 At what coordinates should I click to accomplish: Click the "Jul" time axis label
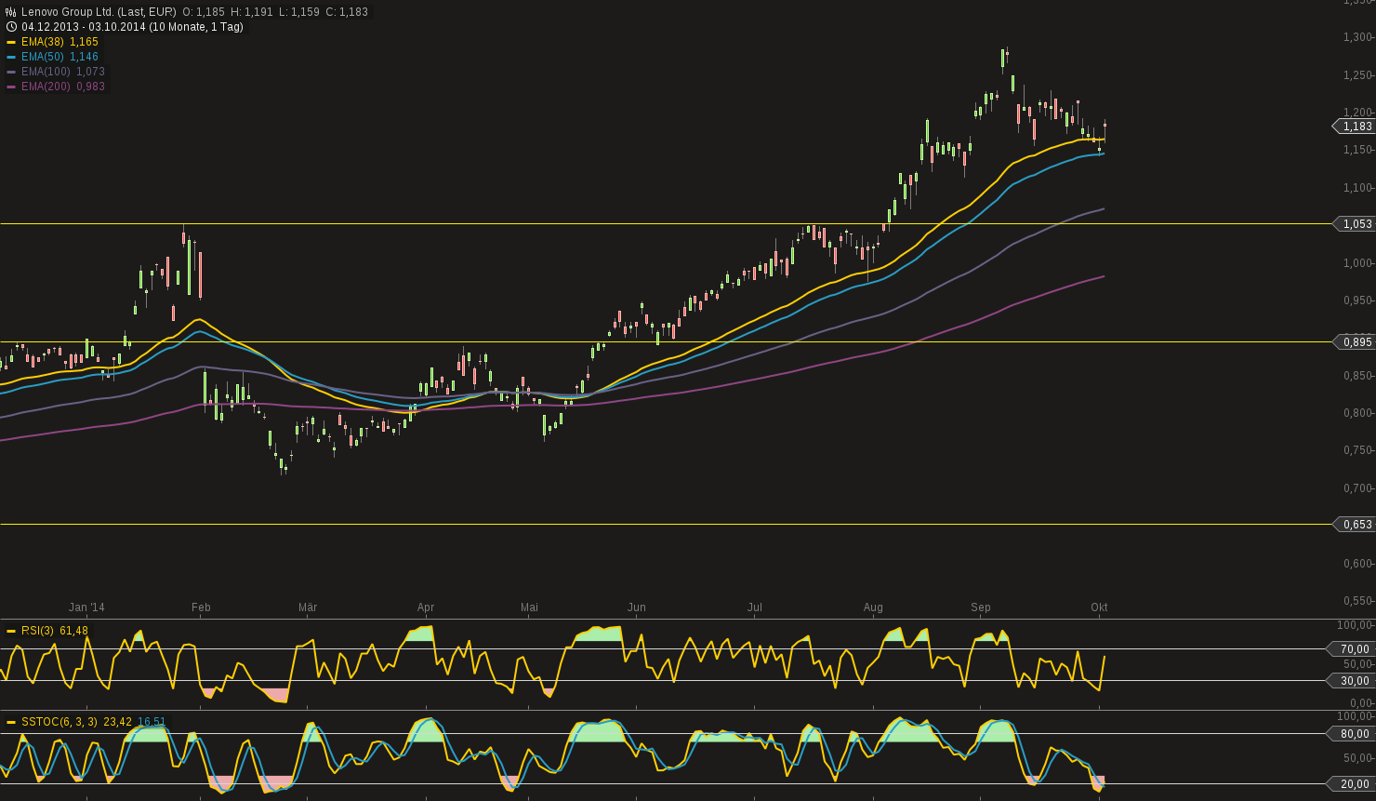(x=755, y=607)
